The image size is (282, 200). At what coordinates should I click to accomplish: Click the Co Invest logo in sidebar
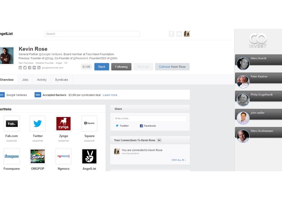coord(258,40)
